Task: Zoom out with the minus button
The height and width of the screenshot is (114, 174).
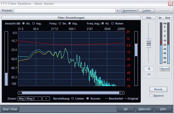Action: tap(38, 99)
